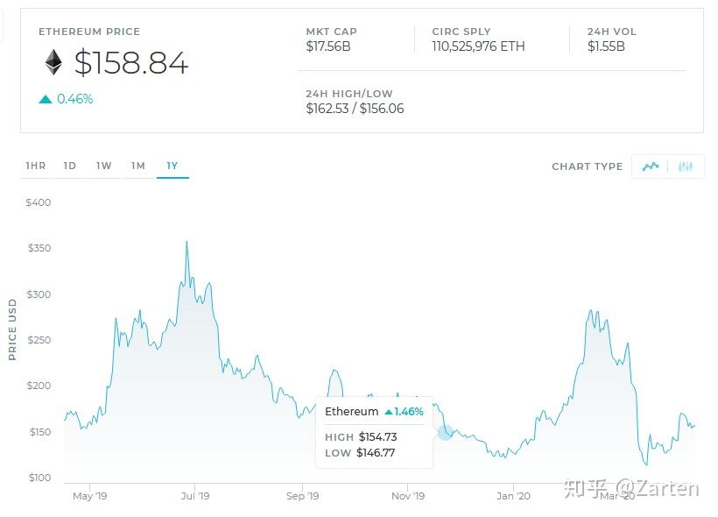
Task: Click the Ethereum diamond logo icon
Action: (54, 62)
